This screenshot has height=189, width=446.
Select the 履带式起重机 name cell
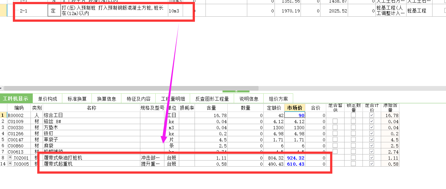[x=92, y=164]
